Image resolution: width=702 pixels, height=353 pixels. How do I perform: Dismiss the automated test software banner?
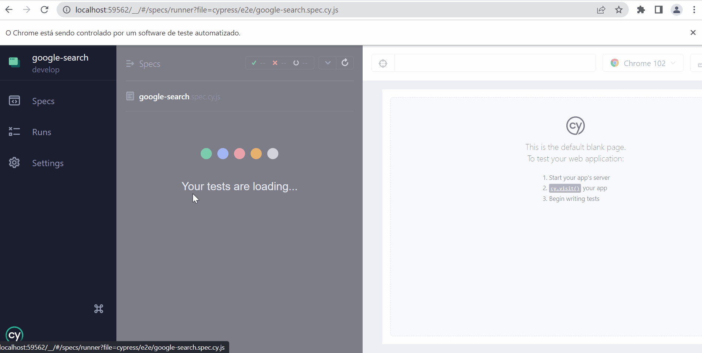tap(693, 32)
